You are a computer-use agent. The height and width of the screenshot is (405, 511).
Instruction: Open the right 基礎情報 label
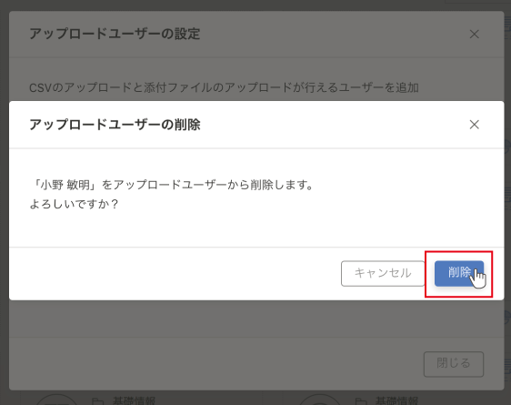click(x=396, y=400)
